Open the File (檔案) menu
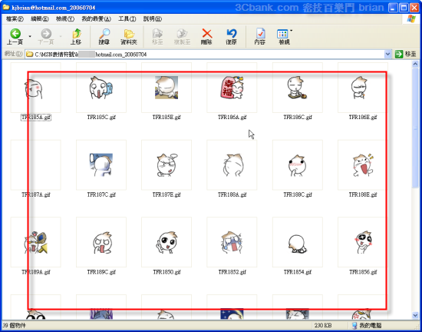Viewport: 422px width, 332px height. click(x=15, y=19)
